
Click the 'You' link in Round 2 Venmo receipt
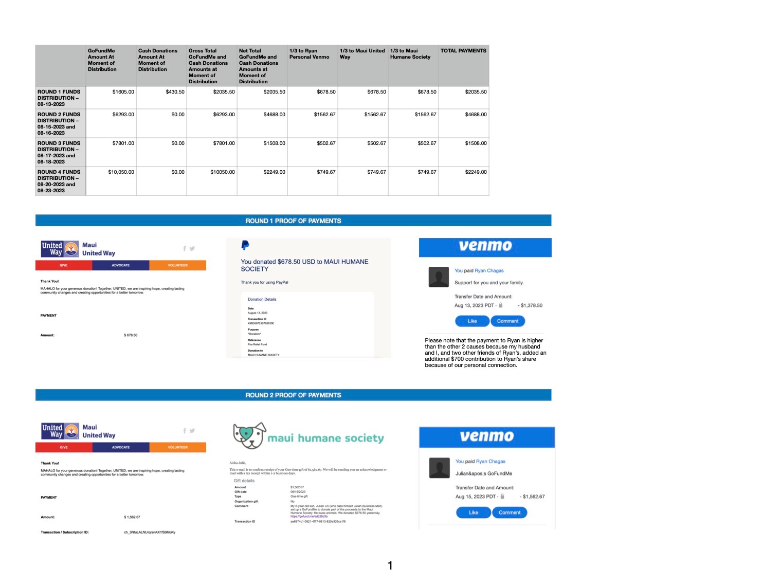click(x=460, y=461)
